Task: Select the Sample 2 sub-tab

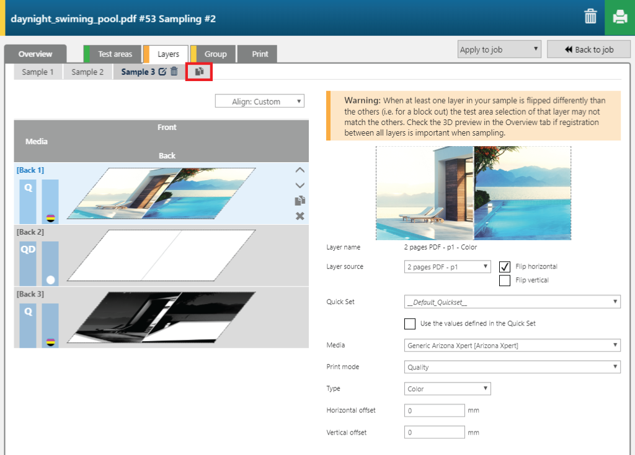Action: point(87,72)
